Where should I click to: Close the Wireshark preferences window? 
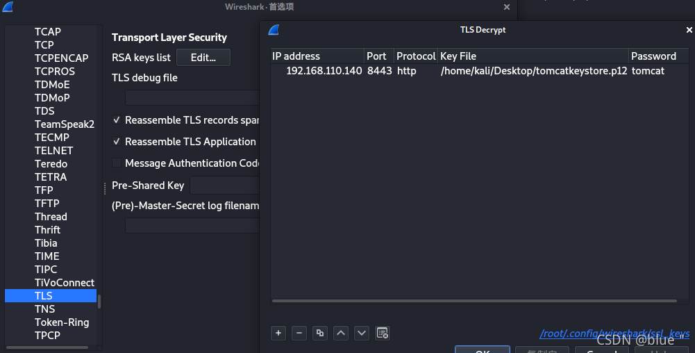[507, 7]
